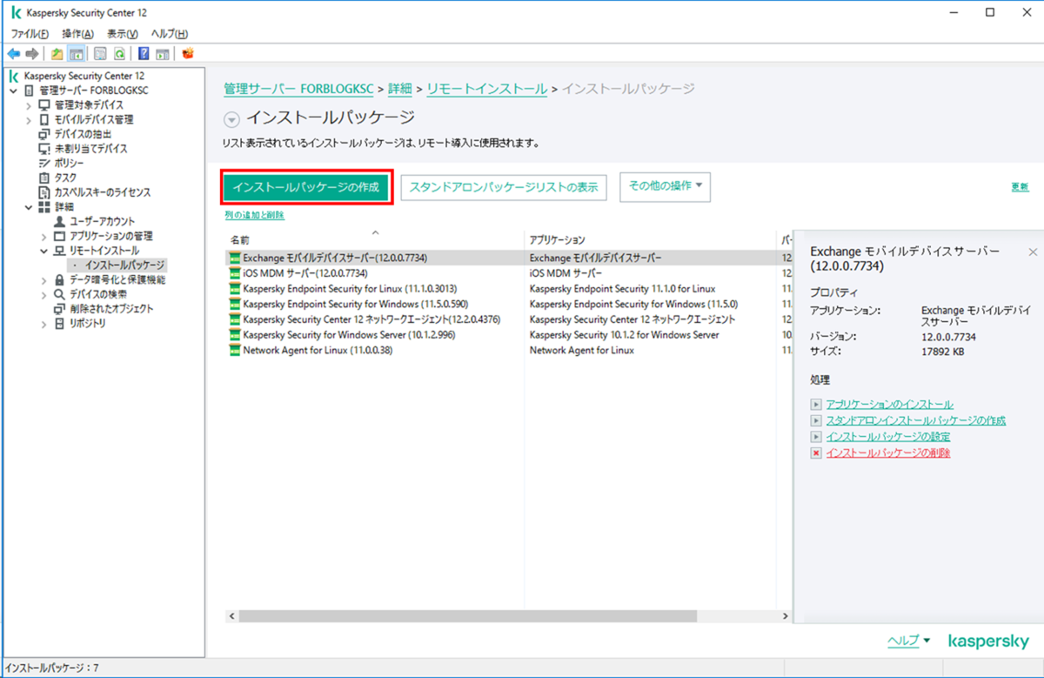Click the export list toolbar icon
Screen dimensions: 1044x678
tap(100, 53)
